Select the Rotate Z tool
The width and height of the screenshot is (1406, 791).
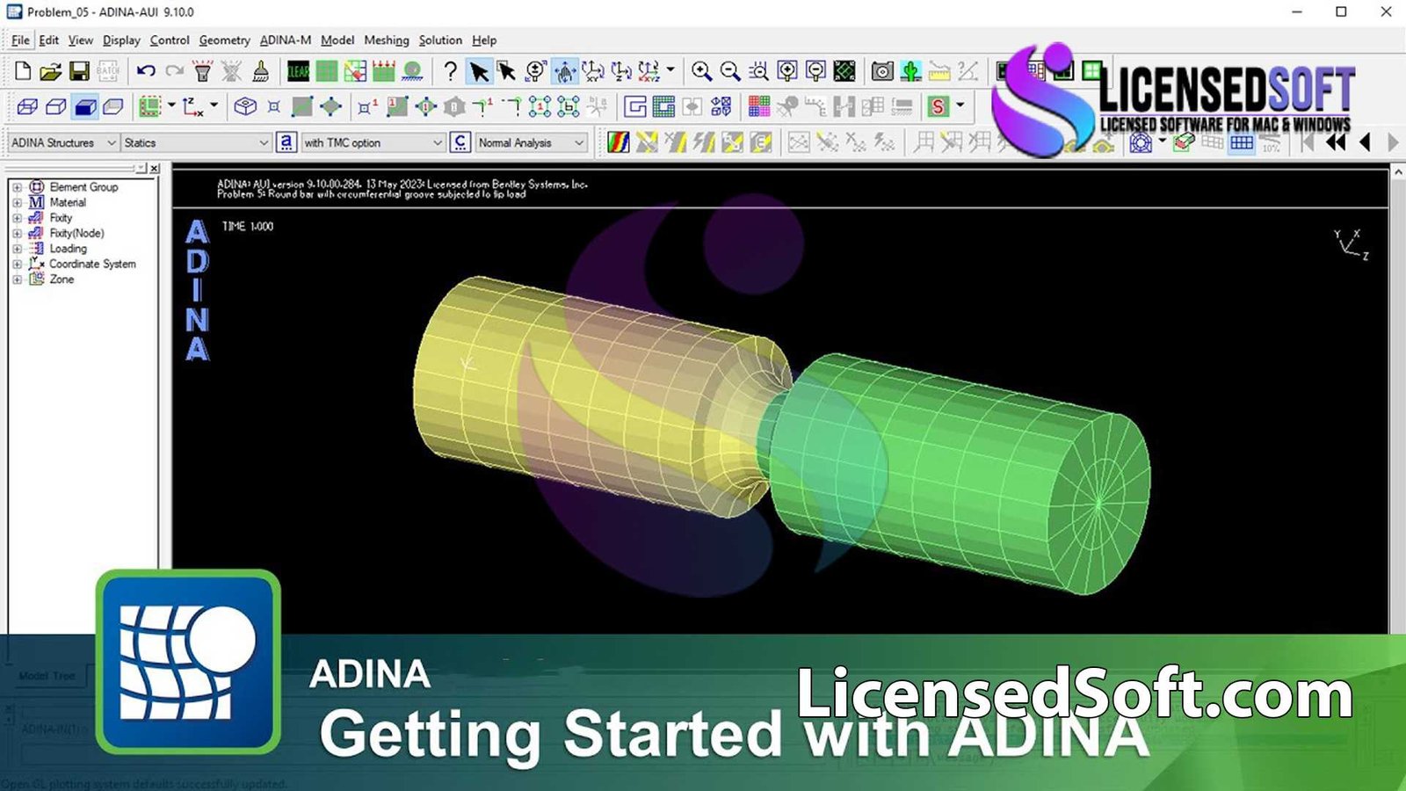point(621,71)
